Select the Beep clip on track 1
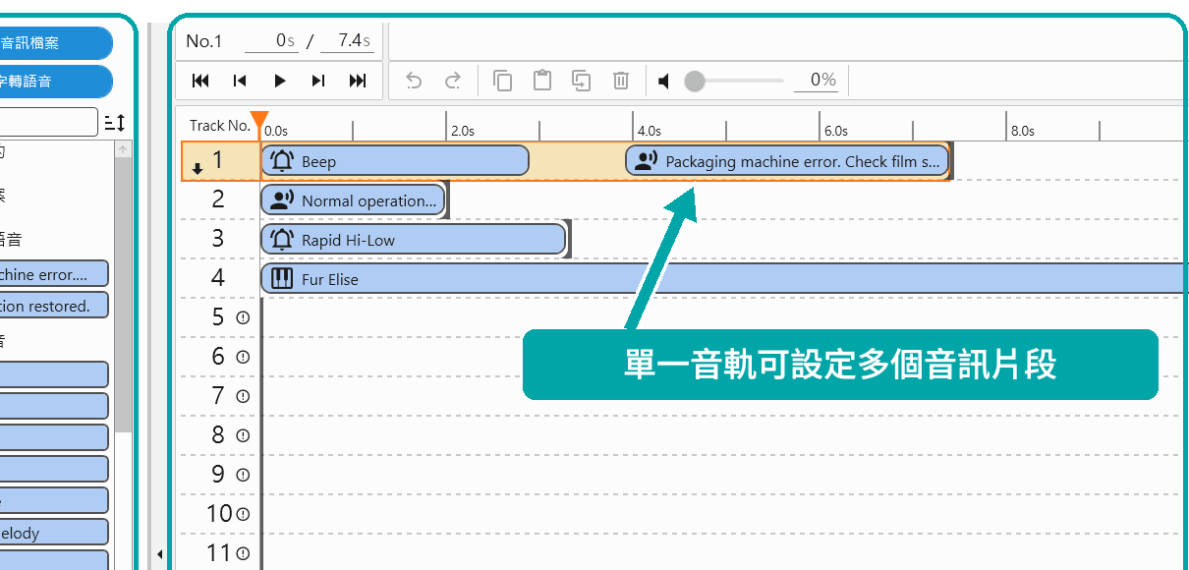The height and width of the screenshot is (570, 1189). point(395,161)
